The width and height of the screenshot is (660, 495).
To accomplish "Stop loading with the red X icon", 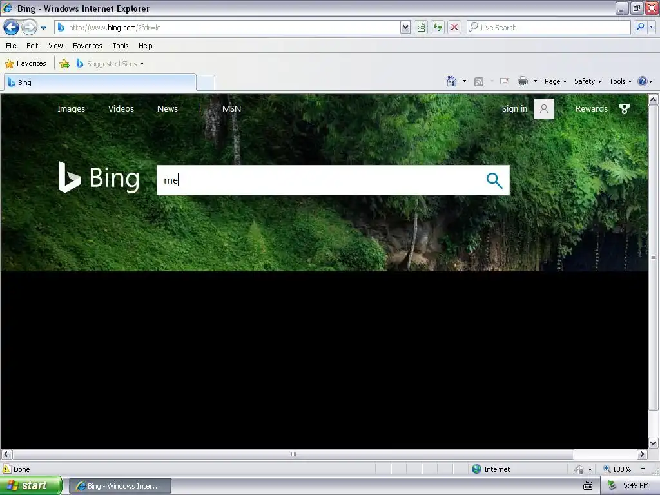I will (x=454, y=28).
